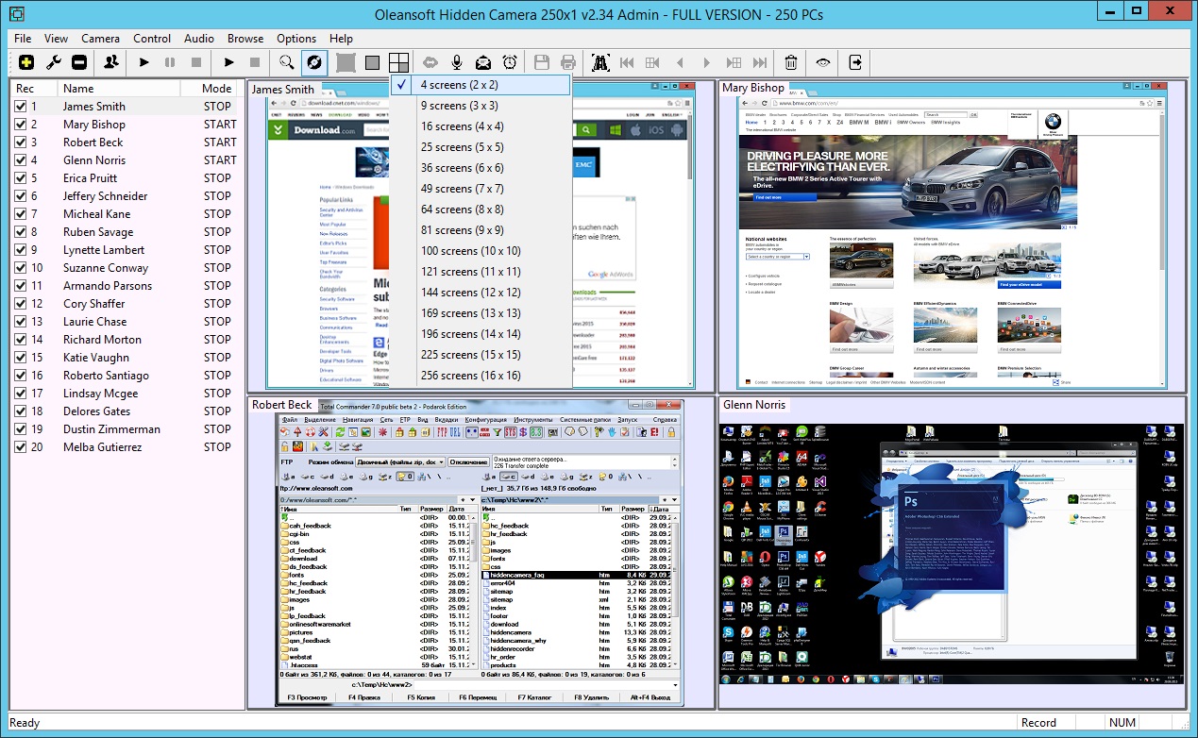Select Lynette Lambert in the list
This screenshot has height=738, width=1198.
[104, 250]
